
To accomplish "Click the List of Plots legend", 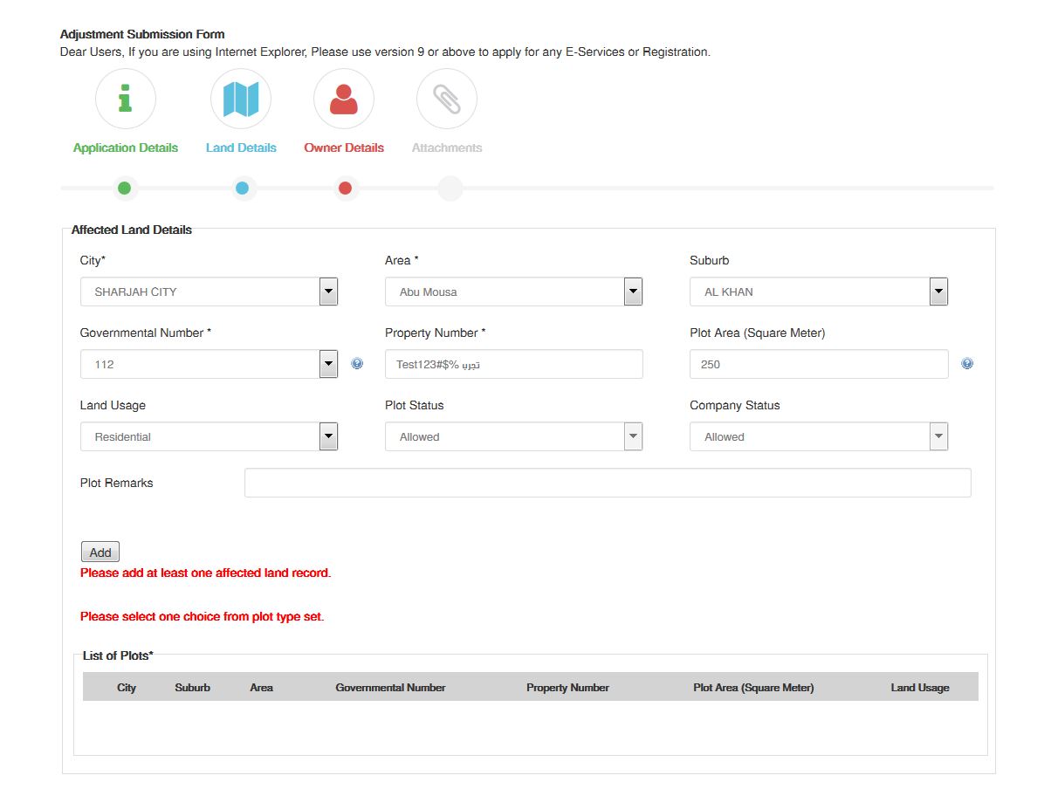I will click(x=118, y=655).
